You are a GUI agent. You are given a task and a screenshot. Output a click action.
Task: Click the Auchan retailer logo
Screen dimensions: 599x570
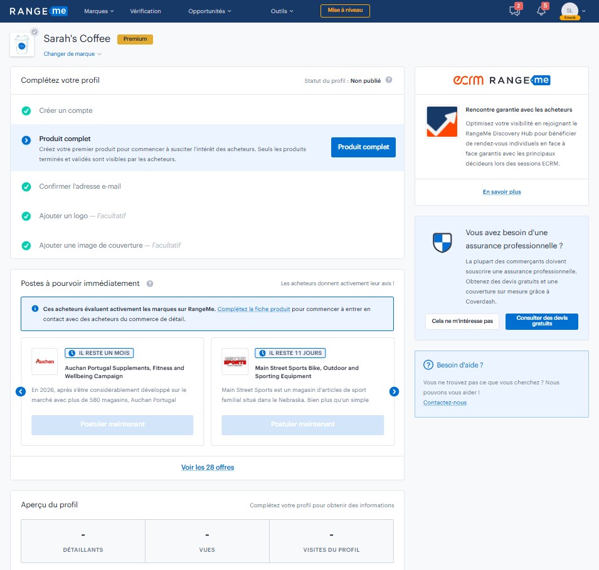click(45, 361)
